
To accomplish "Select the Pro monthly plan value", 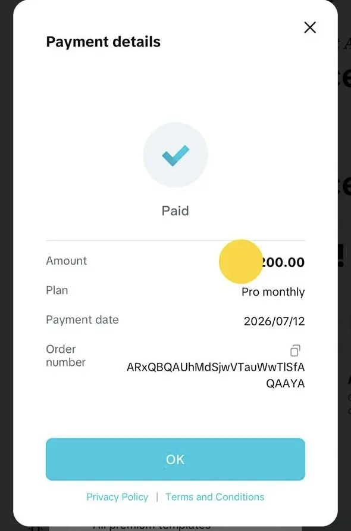I will 273,292.
